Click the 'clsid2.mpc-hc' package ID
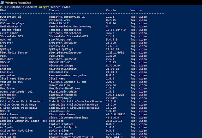Image resolution: width=202 pixels, height=138 pixels. pyautogui.click(x=60, y=111)
